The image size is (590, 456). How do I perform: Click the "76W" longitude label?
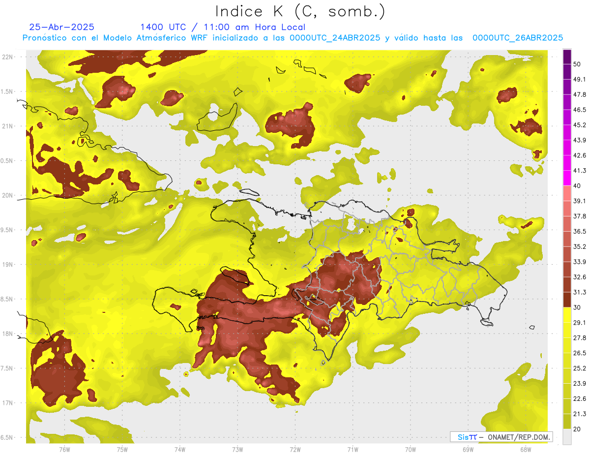[x=64, y=450]
